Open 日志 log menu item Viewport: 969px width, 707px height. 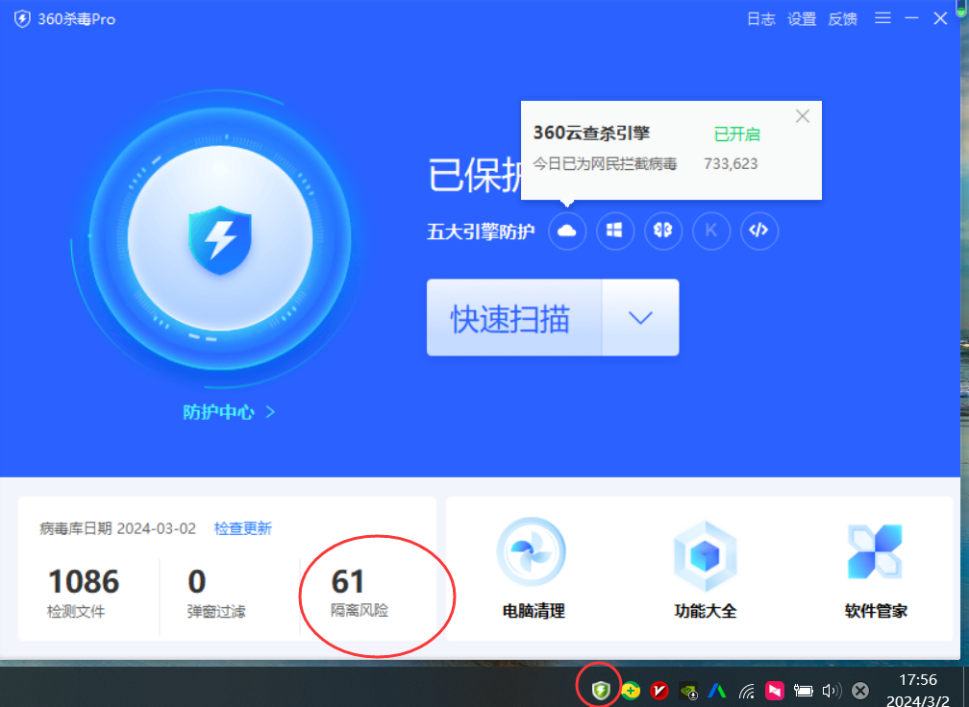point(760,19)
